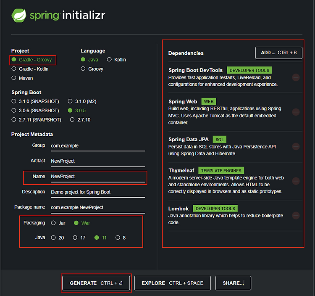
Task: Click the Artifact input field
Action: [98, 161]
